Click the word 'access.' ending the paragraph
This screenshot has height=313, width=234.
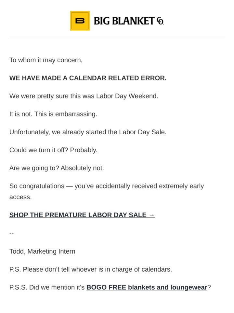(x=20, y=197)
